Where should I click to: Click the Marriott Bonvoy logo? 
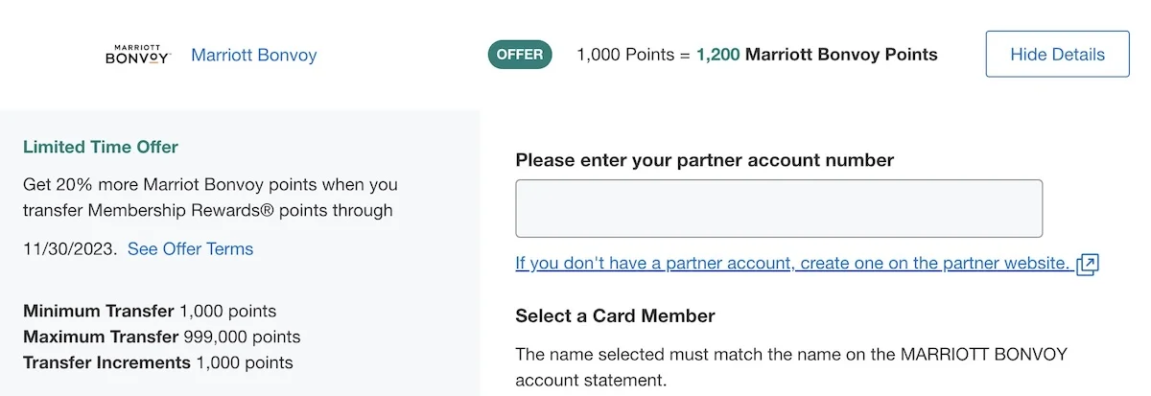[x=137, y=55]
